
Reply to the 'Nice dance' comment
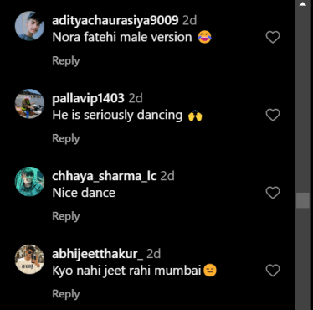coord(66,216)
